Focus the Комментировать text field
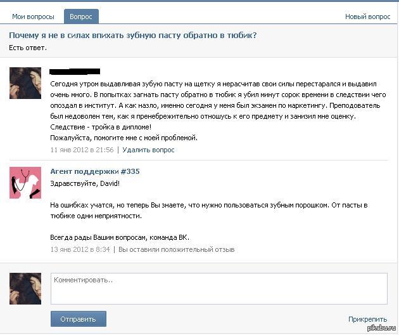 click(x=219, y=289)
